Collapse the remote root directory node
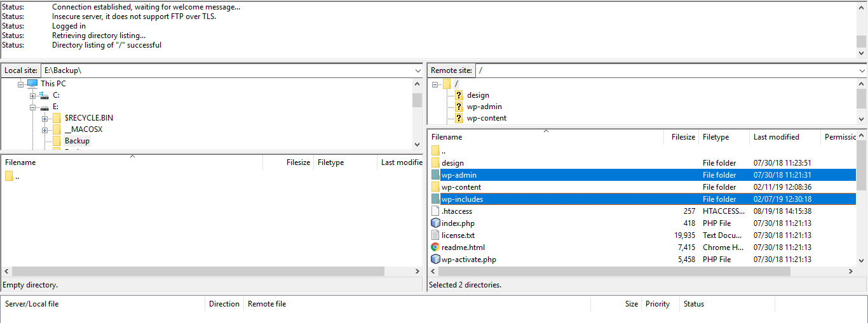 (x=435, y=84)
